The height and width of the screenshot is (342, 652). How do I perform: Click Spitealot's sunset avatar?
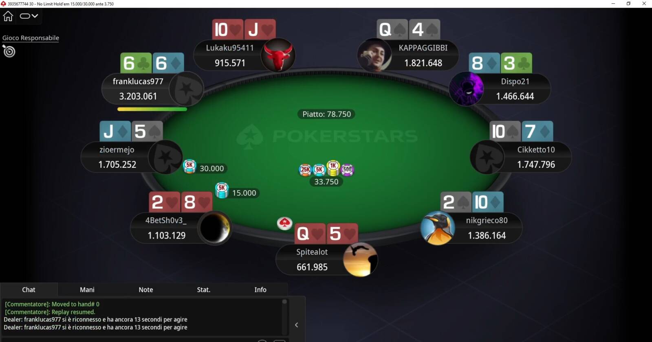360,260
